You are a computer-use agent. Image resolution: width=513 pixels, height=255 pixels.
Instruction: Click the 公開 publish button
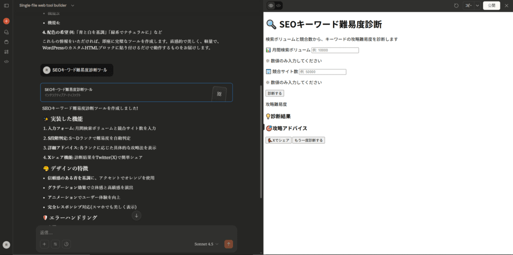coord(491,5)
